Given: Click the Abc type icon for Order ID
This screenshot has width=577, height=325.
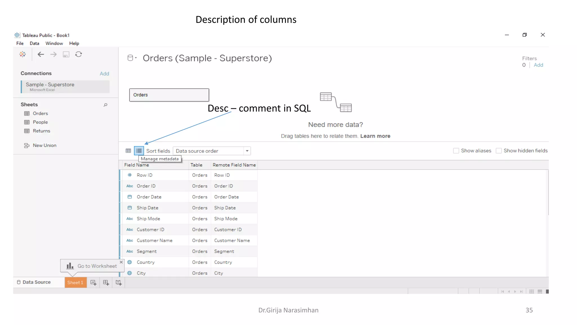Looking at the screenshot, I should click(x=130, y=186).
